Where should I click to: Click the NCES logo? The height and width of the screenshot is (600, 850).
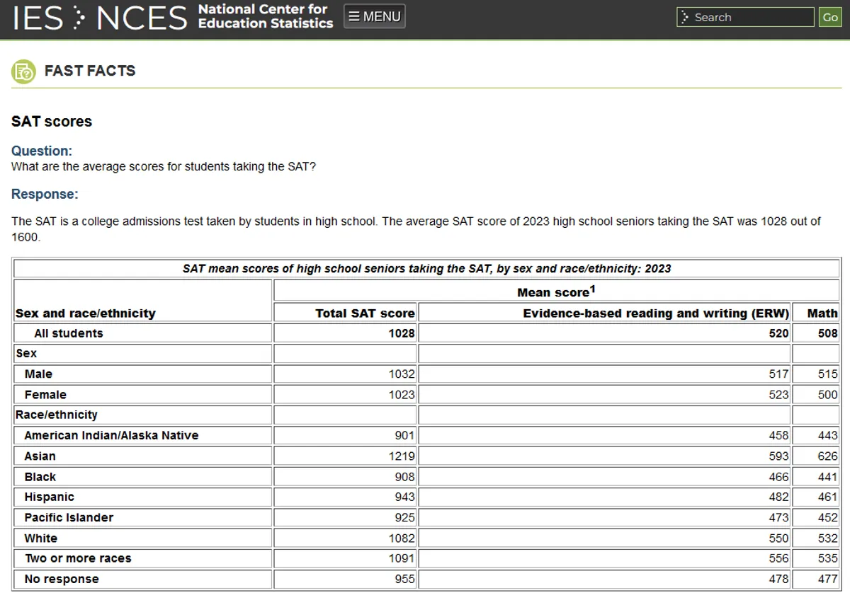click(142, 18)
